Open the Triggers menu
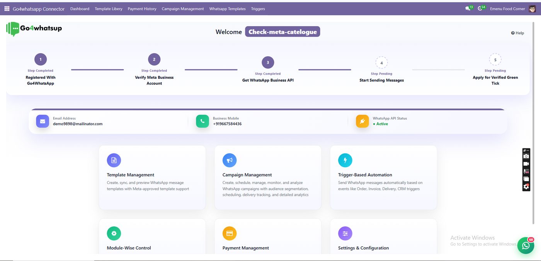This screenshot has height=261, width=541. pos(258,9)
